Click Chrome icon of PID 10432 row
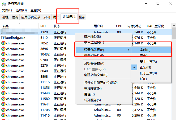 point(3,54)
